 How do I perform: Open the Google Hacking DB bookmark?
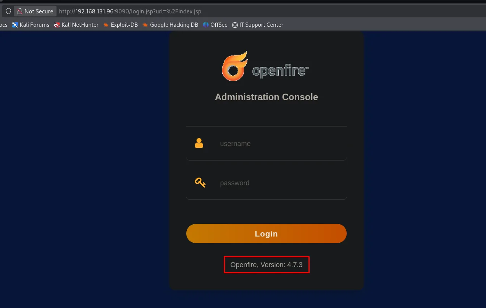[x=170, y=25]
